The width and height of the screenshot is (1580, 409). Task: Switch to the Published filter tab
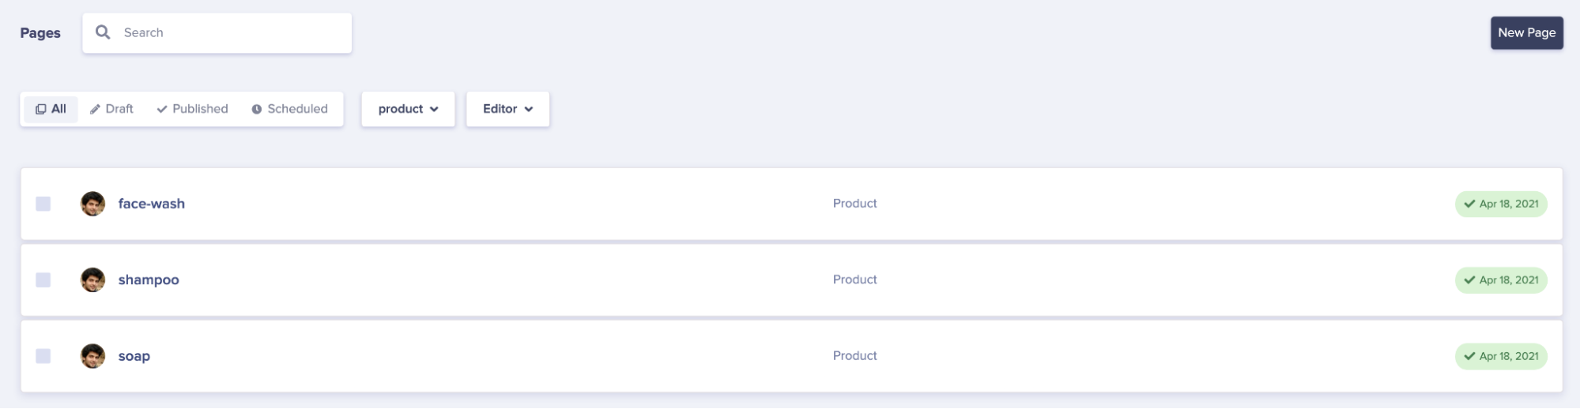(x=192, y=109)
